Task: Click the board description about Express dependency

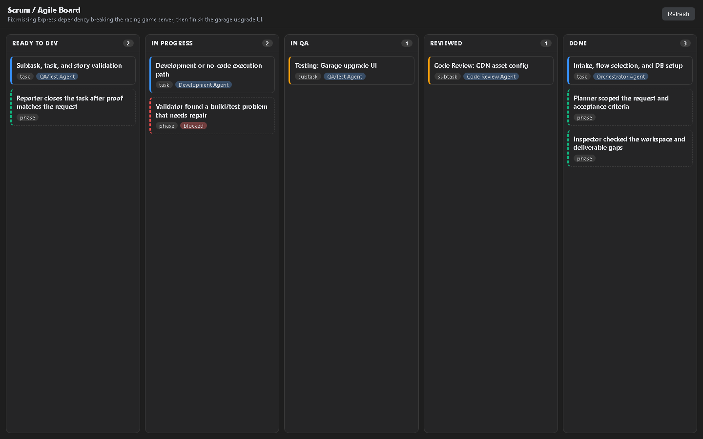Action: [x=136, y=20]
